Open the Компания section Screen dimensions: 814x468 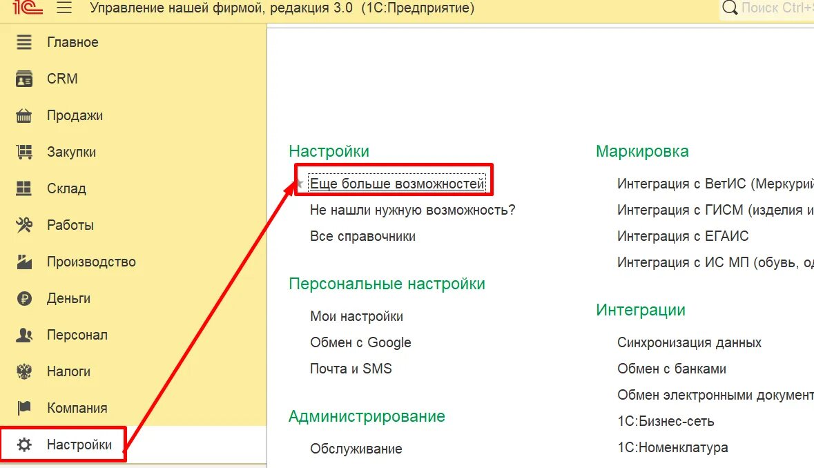[x=77, y=408]
